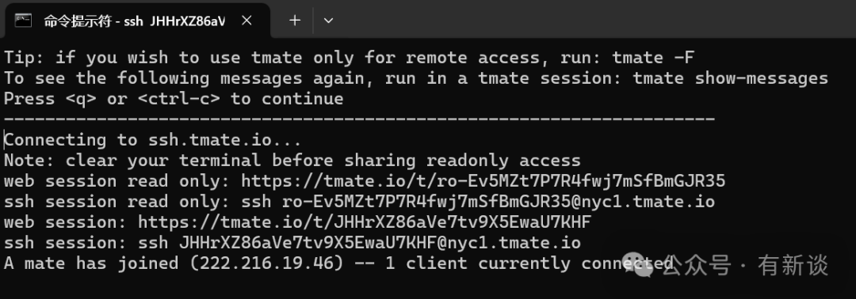Open a new terminal tab with plus
856x299 pixels.
click(x=295, y=20)
